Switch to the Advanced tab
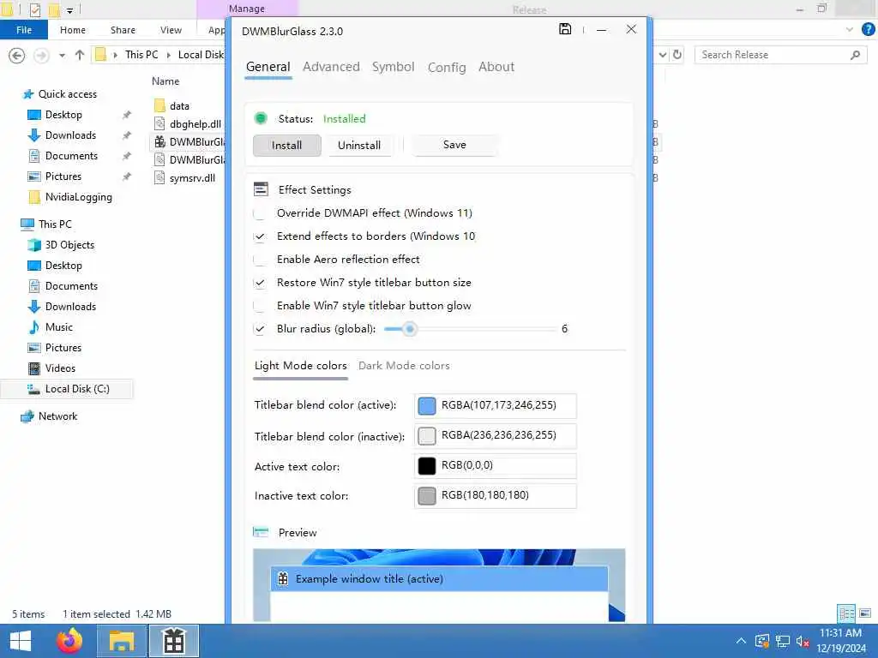878x658 pixels. point(331,67)
